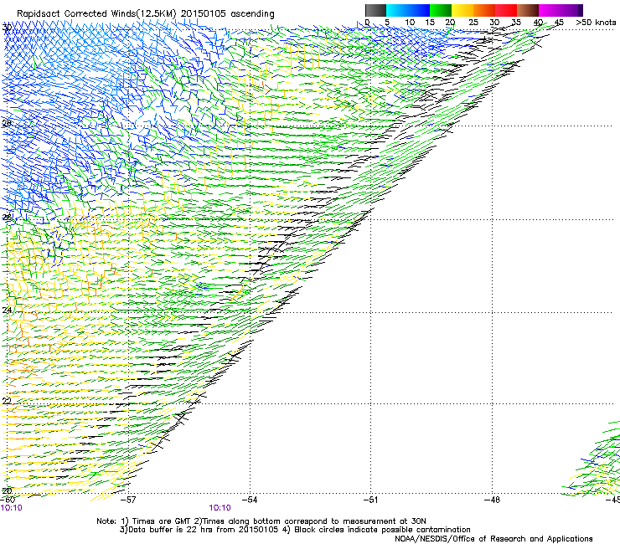This screenshot has height=544, width=620.
Task: Click 'NOAA/NESDIS/Office of Research and Applications' credit
Action: (493, 539)
